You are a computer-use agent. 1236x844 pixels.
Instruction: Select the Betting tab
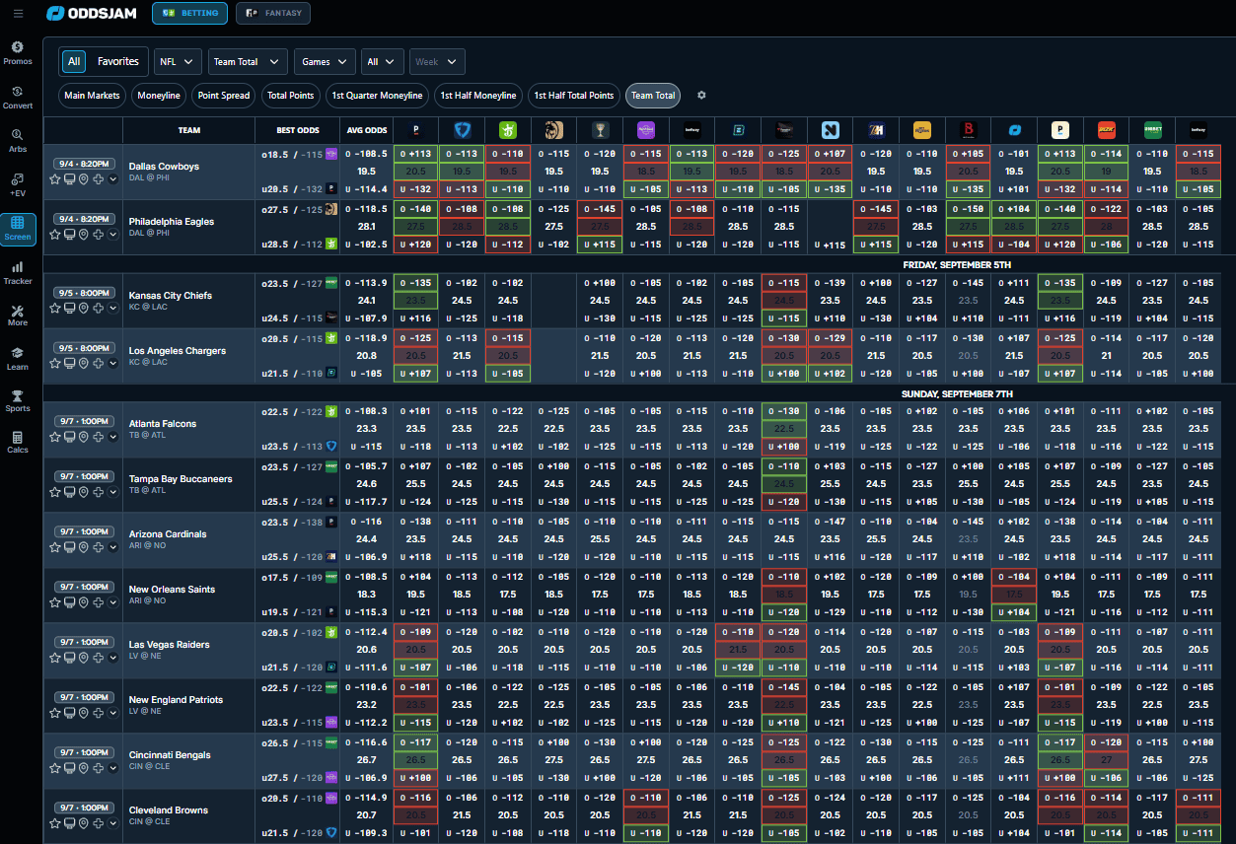click(189, 13)
